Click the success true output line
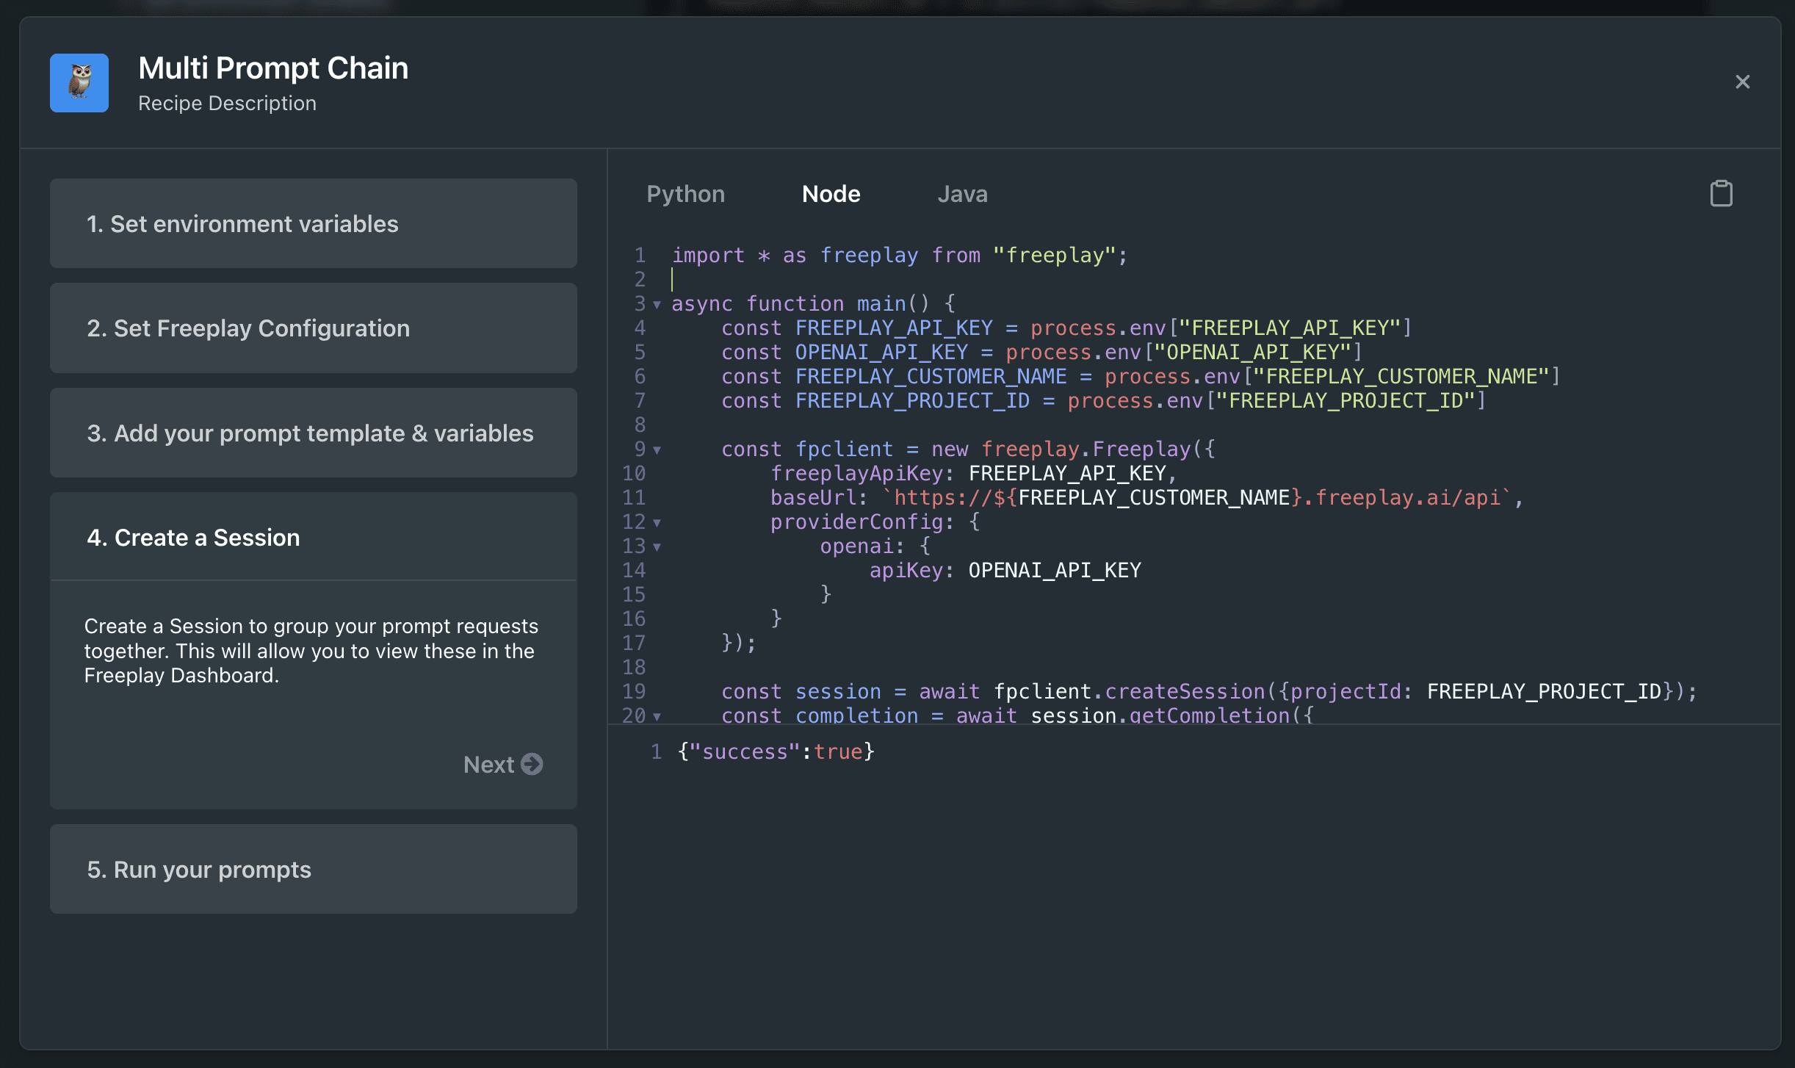Image resolution: width=1795 pixels, height=1068 pixels. pos(776,751)
